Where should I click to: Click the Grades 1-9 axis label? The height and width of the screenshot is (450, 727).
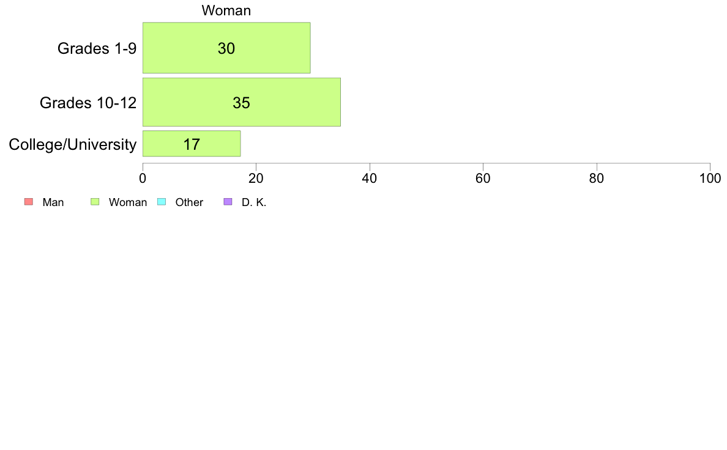pos(97,48)
